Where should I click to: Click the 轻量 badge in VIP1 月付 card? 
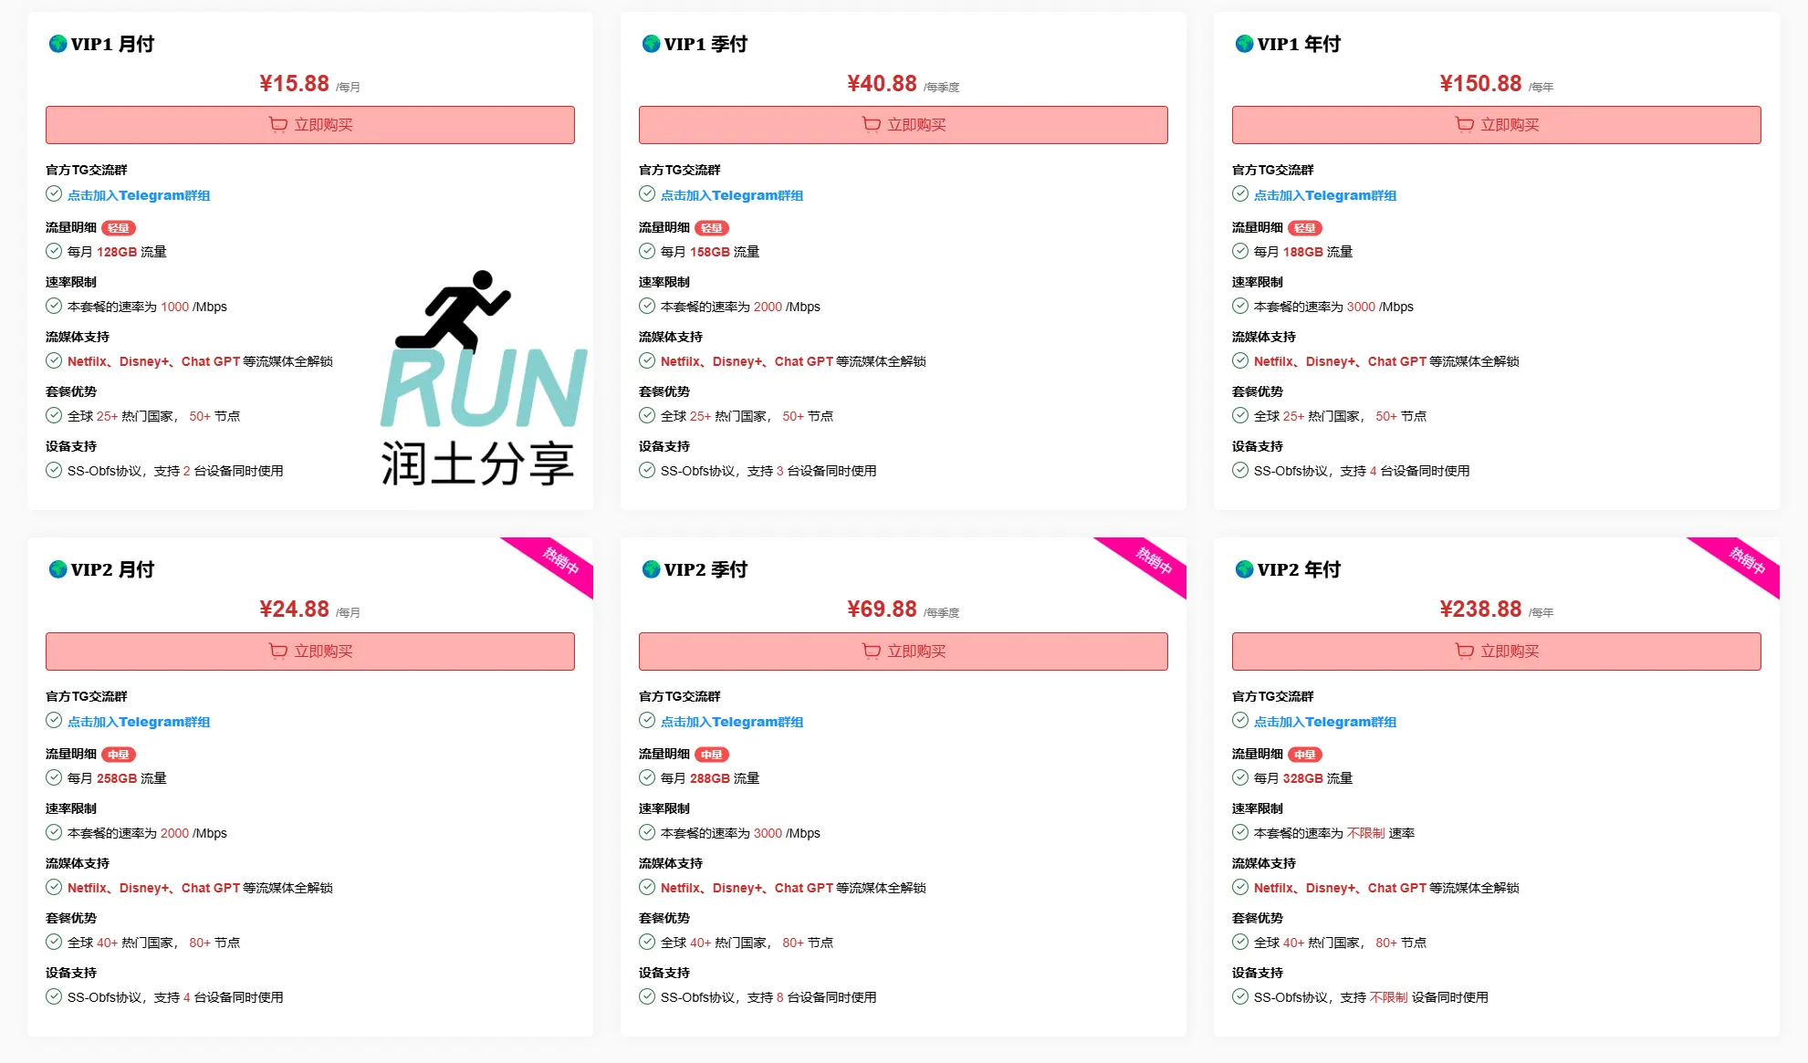[x=119, y=228]
